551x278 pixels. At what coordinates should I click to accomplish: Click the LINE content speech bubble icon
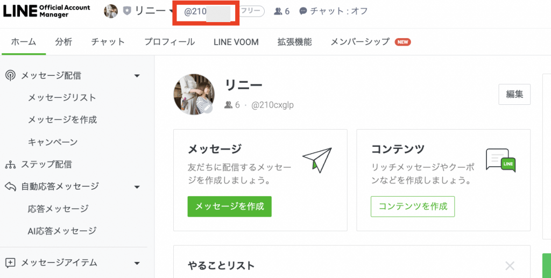[501, 160]
